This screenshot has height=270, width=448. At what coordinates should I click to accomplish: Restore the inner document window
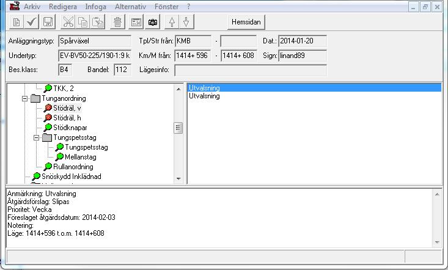click(x=425, y=7)
